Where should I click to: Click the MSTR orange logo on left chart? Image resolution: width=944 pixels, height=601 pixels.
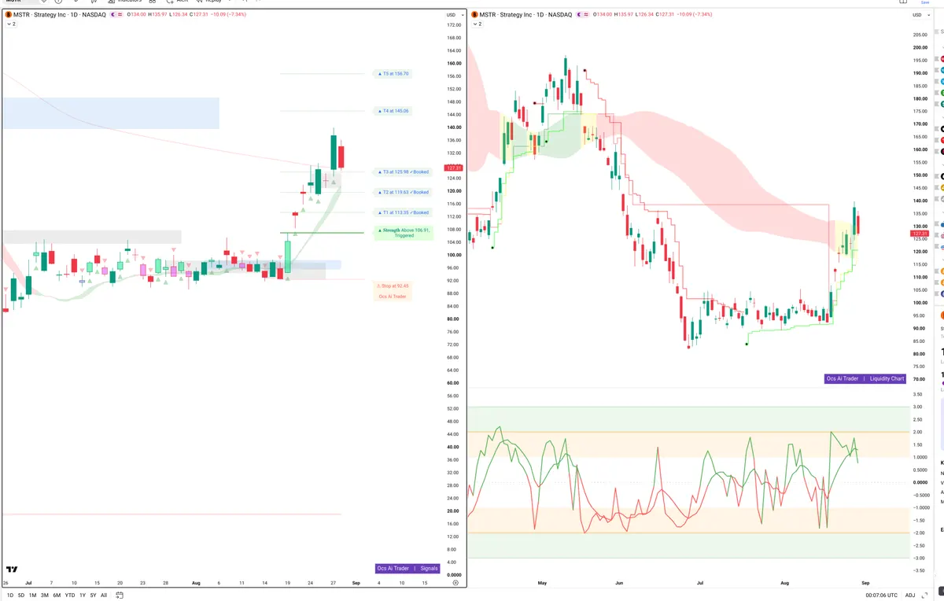coord(8,15)
